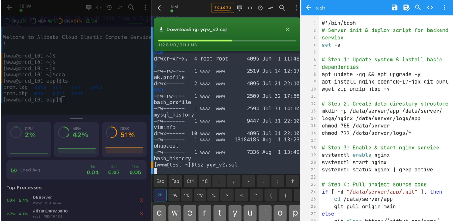Dismiss the yqw_v2.sql download notification
453x221 pixels.
288,30
